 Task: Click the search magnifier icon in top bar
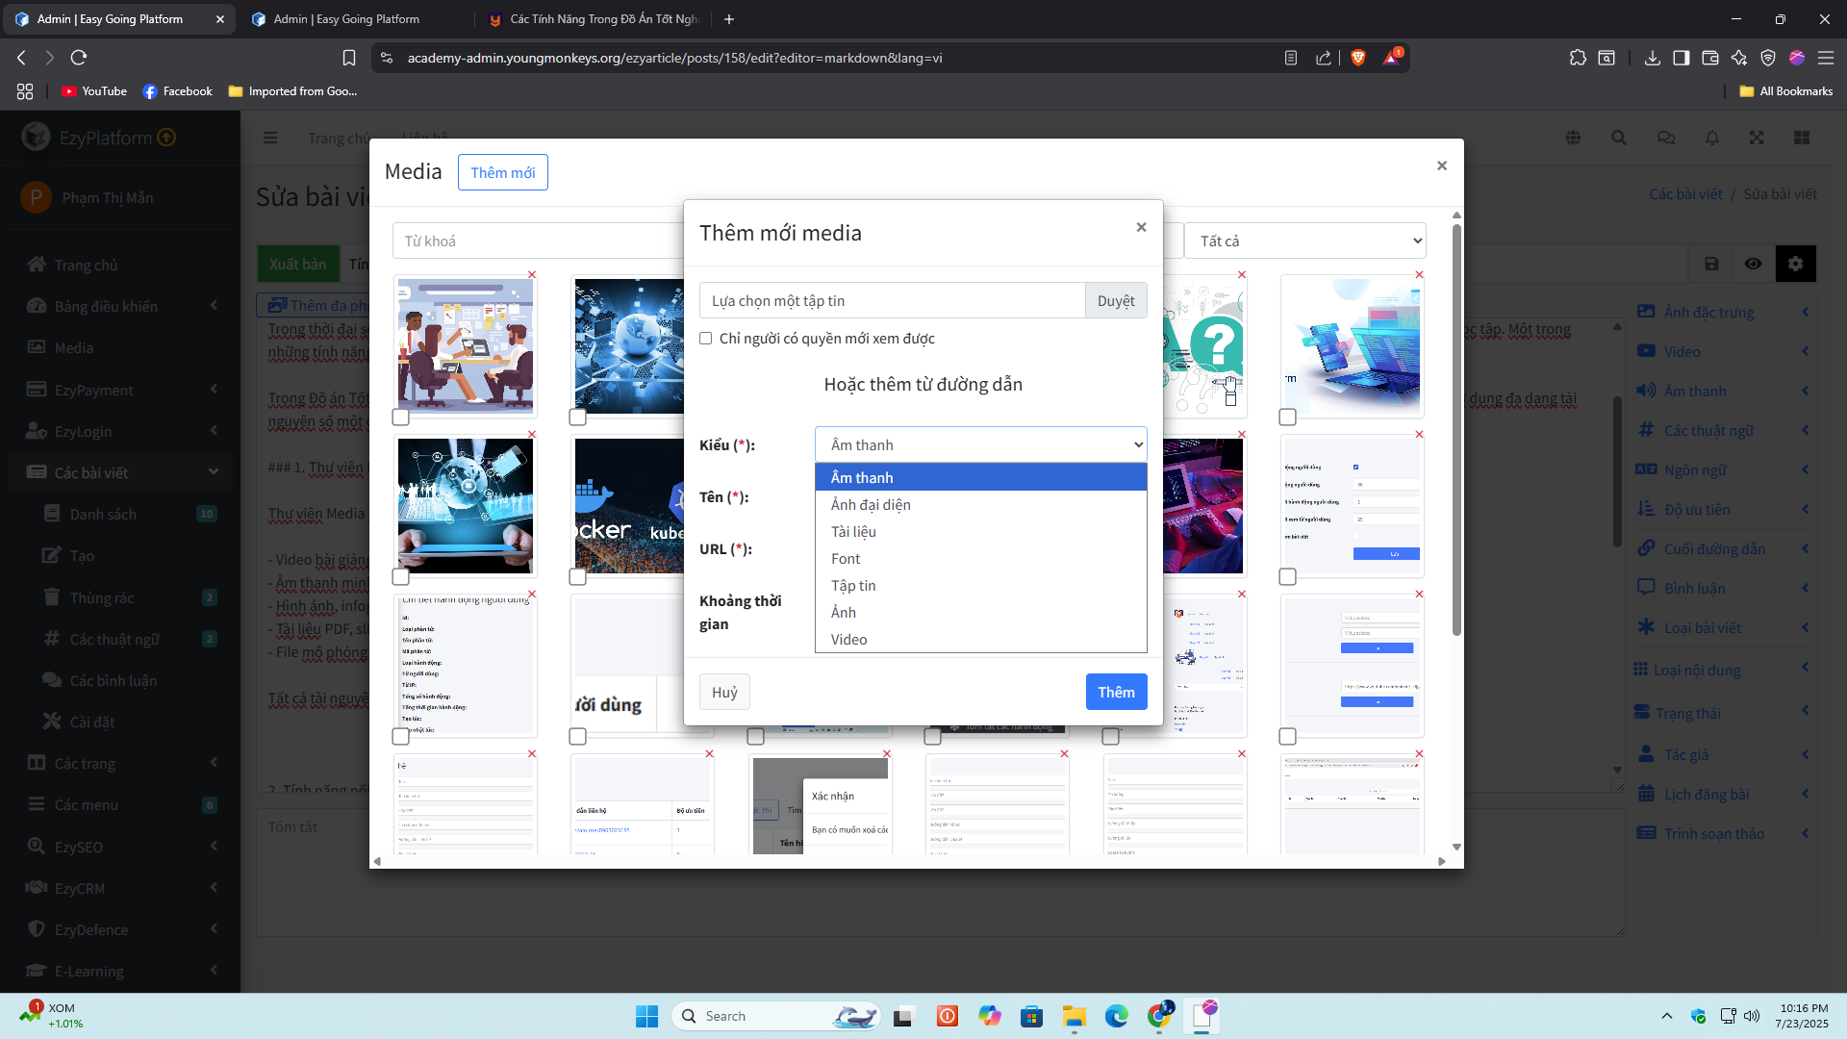(x=1619, y=138)
